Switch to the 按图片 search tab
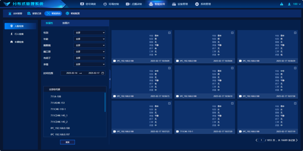 click(x=66, y=23)
